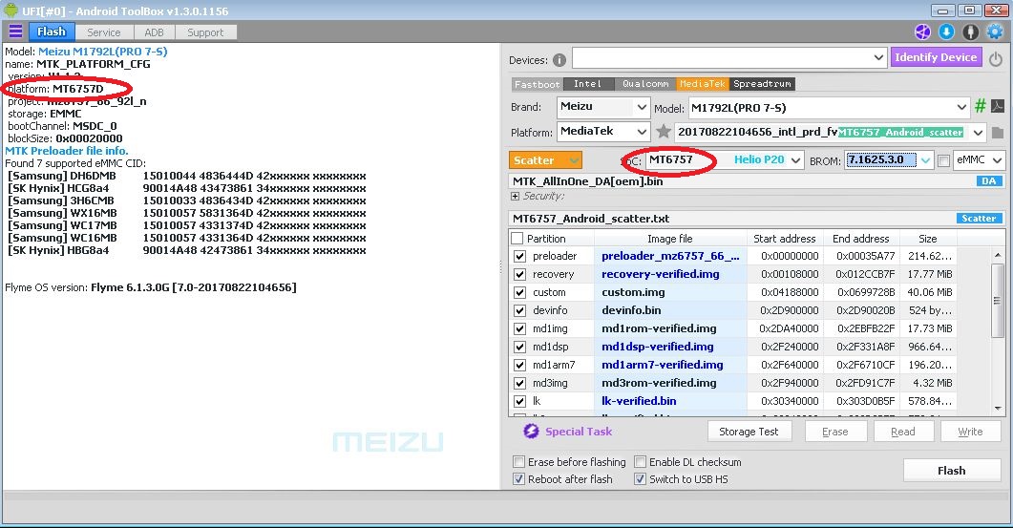This screenshot has width=1013, height=528.
Task: Uncheck the custom partition checkbox
Action: click(519, 292)
